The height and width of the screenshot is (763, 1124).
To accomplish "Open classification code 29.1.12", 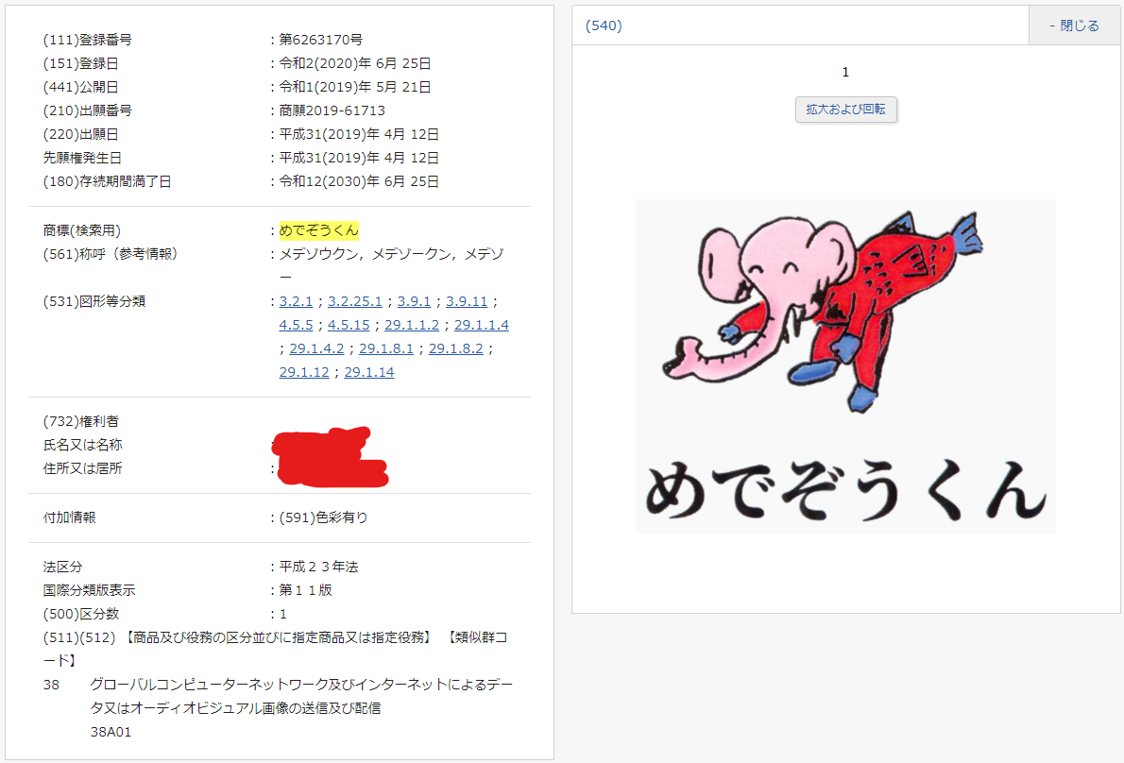I will pos(304,372).
